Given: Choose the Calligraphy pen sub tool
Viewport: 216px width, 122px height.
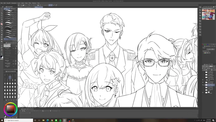Looking at the screenshot, I should coord(10,19).
